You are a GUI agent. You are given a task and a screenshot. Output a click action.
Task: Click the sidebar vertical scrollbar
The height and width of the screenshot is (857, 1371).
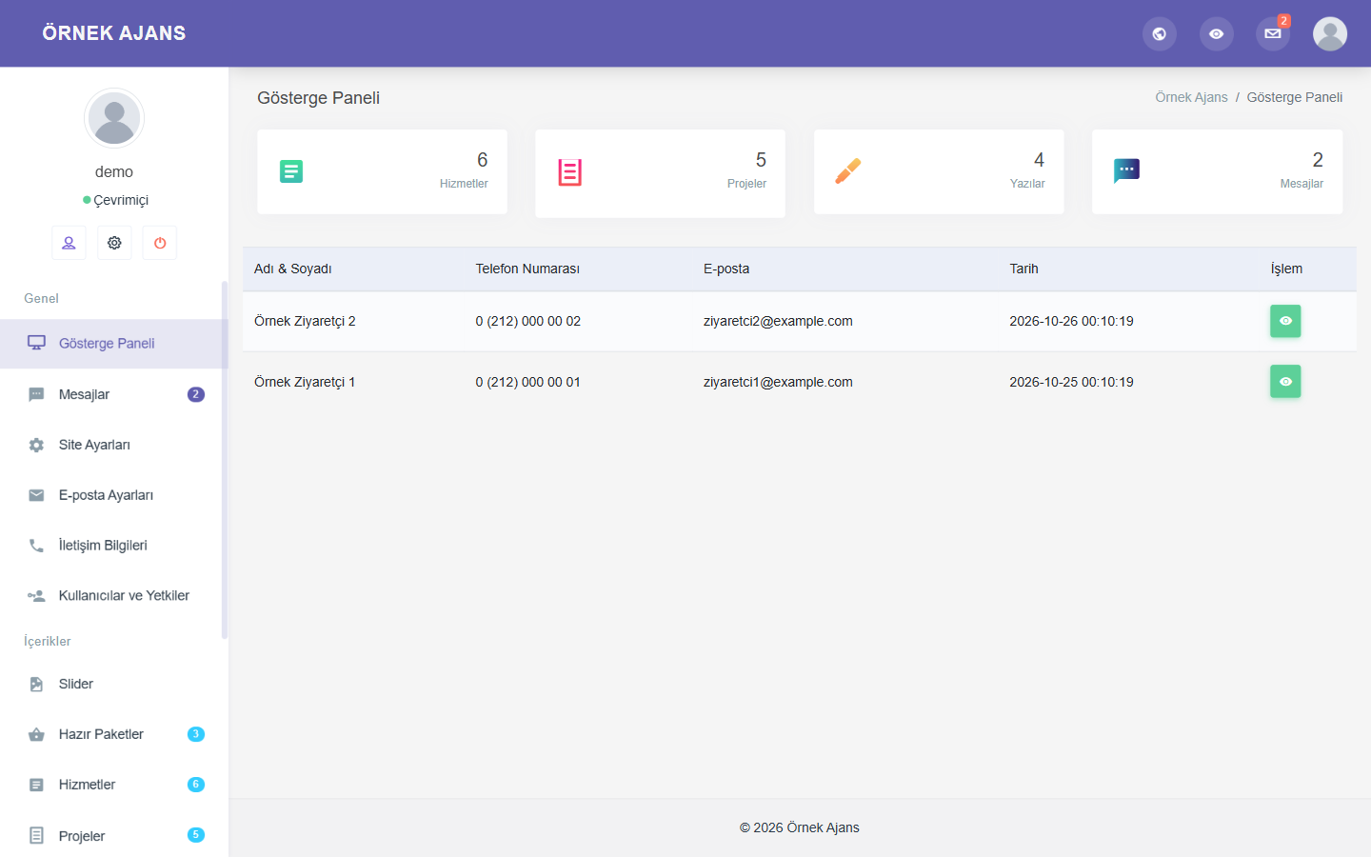point(225,460)
